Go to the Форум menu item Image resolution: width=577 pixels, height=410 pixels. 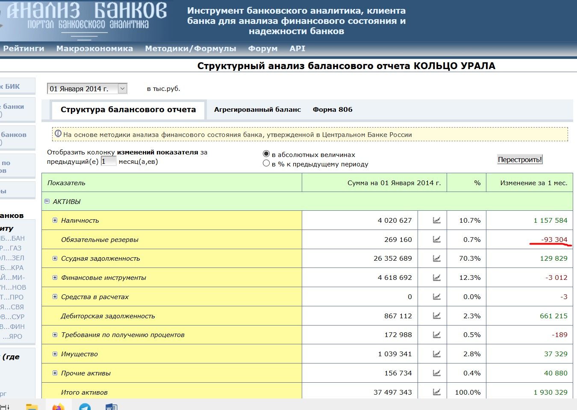pos(263,49)
